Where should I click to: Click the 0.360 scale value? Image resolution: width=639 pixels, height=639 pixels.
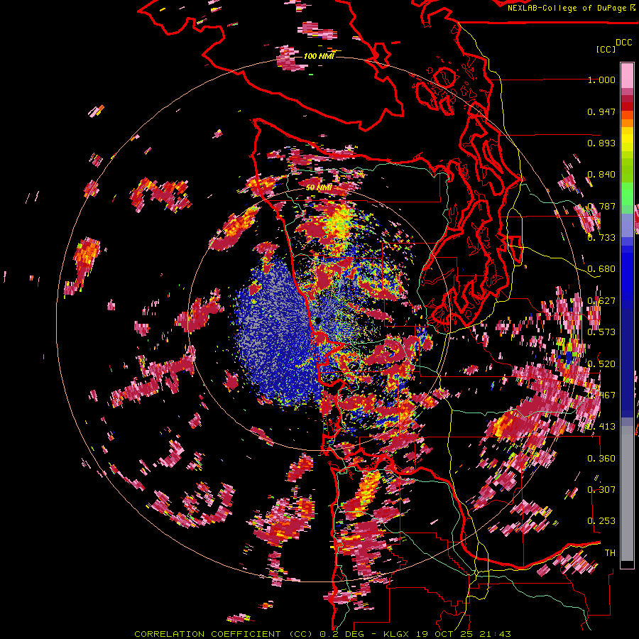(601, 459)
